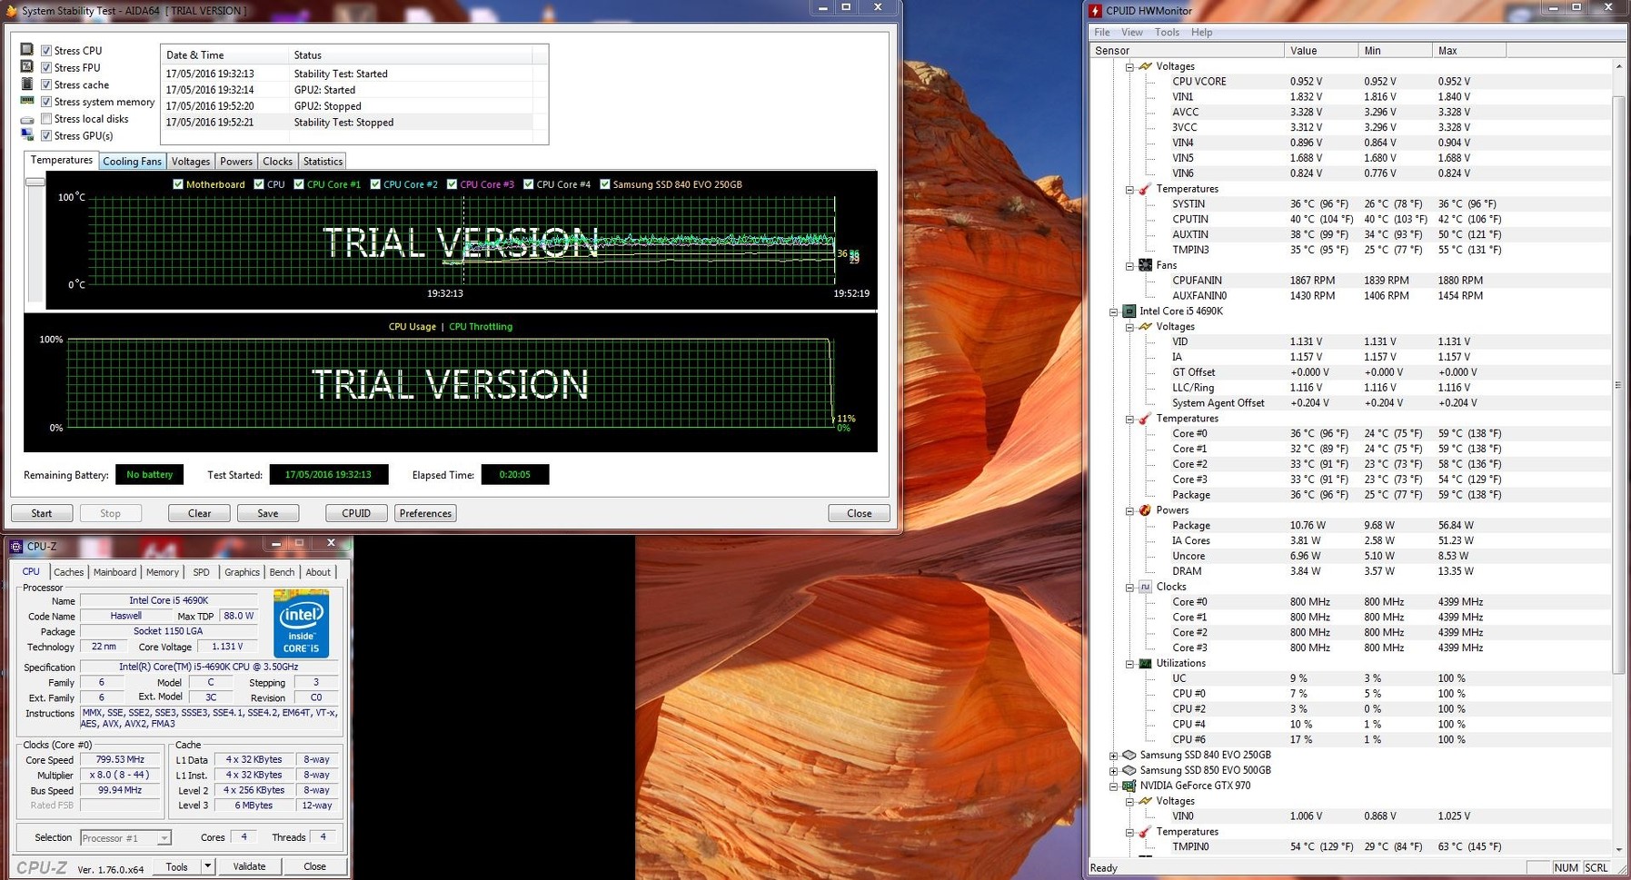The image size is (1631, 880).
Task: Click the Utilizations icon in HWMonitor tree
Action: coord(1145,663)
